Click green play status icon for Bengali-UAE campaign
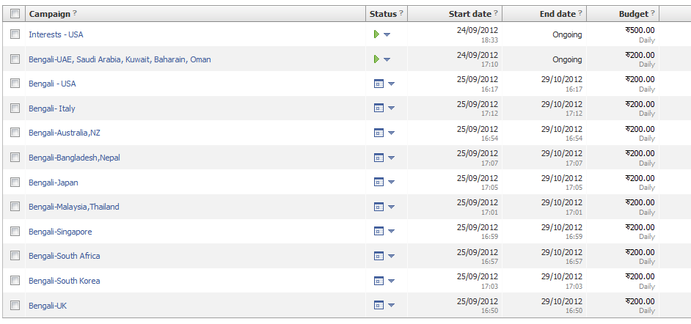 pyautogui.click(x=376, y=59)
